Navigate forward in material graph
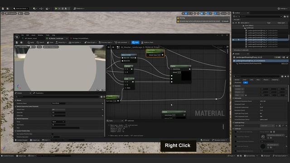290x163 pixels. (113, 47)
